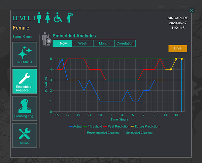
Task: Select the wheelchair accessible restroom icon
Action: tap(58, 18)
